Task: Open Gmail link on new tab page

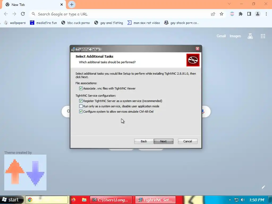Action: [x=221, y=36]
